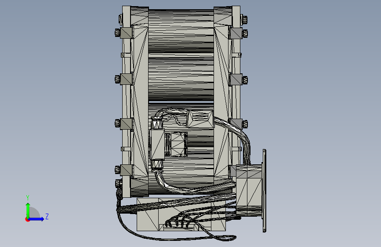Click the Z label on the axis triad

click(47, 216)
